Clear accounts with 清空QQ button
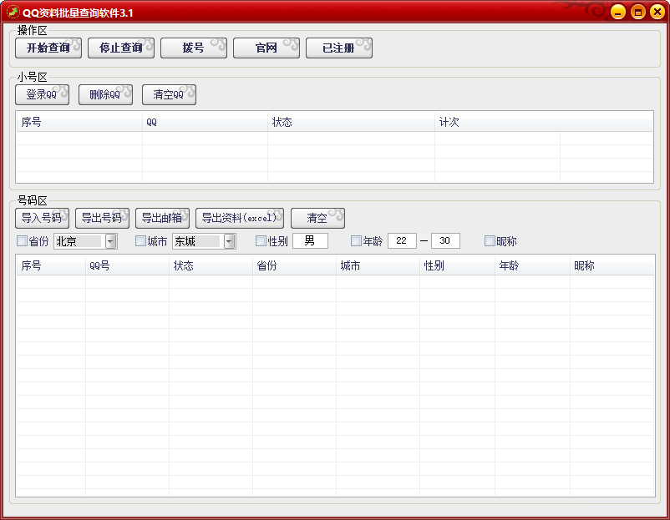This screenshot has width=670, height=520. pyautogui.click(x=169, y=94)
